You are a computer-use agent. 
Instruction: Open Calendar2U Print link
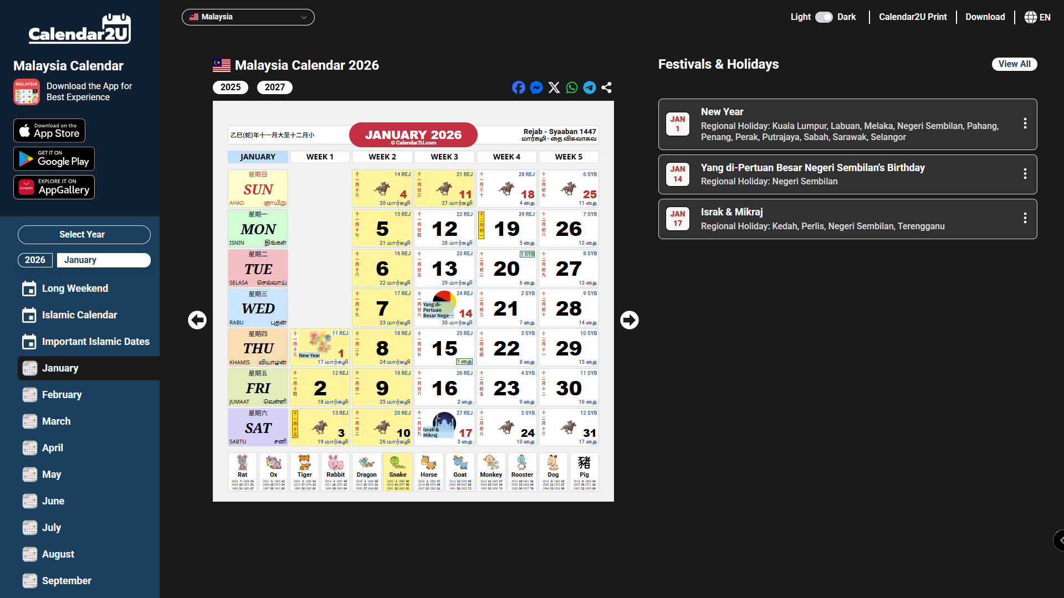tap(913, 17)
